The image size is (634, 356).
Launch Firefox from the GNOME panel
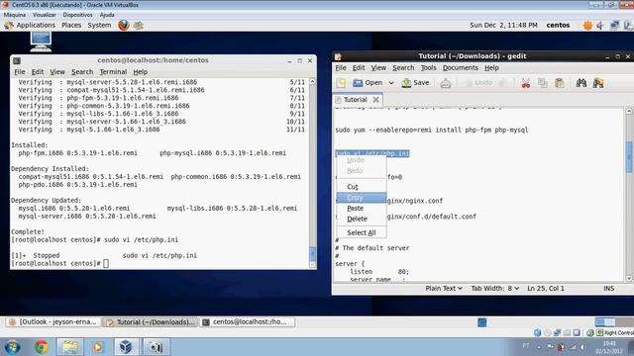click(124, 25)
